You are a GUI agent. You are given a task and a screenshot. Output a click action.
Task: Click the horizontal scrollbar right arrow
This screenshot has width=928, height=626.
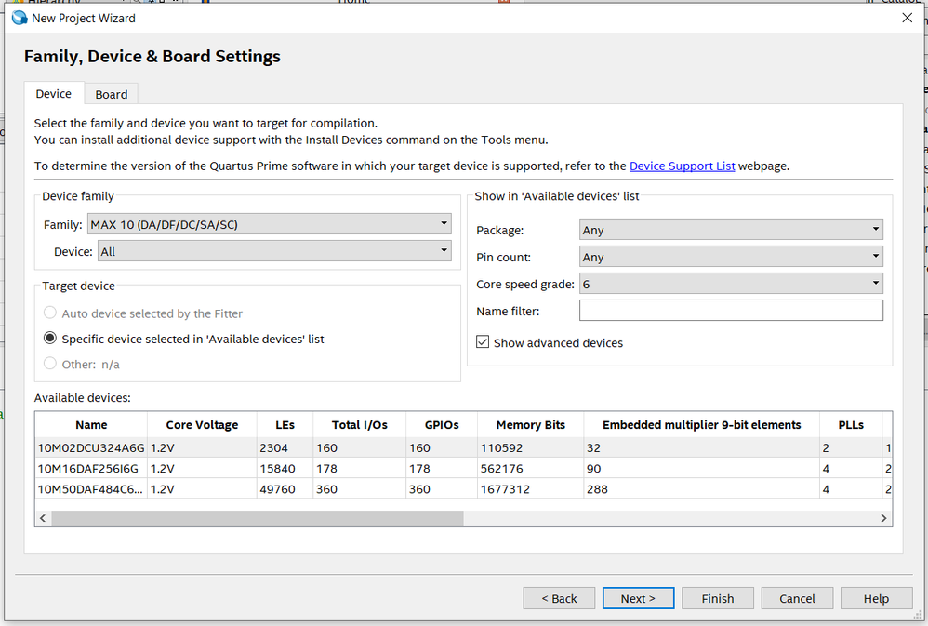(x=884, y=517)
